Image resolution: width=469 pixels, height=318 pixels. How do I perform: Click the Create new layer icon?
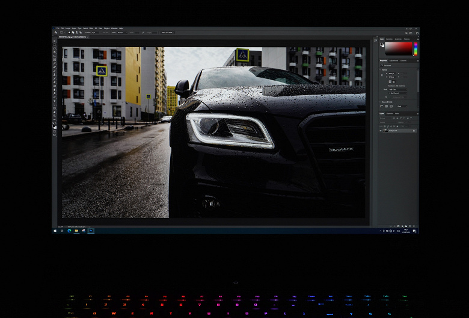tap(410, 226)
